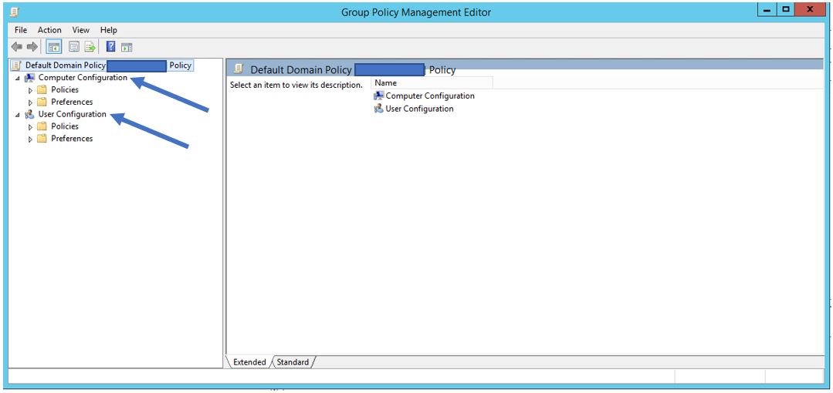Click Policies folder icon under Computer Configuration
This screenshot has height=393, width=833.
click(x=42, y=89)
